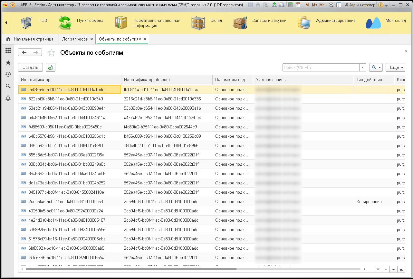Switch to Начальная страница tab
The image size is (413, 279).
tap(30, 39)
